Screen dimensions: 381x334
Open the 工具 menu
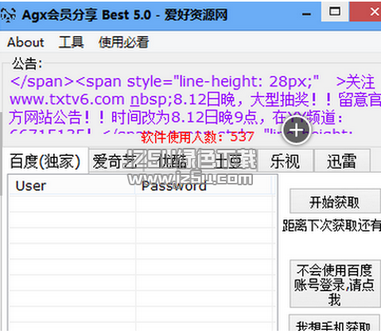point(71,42)
